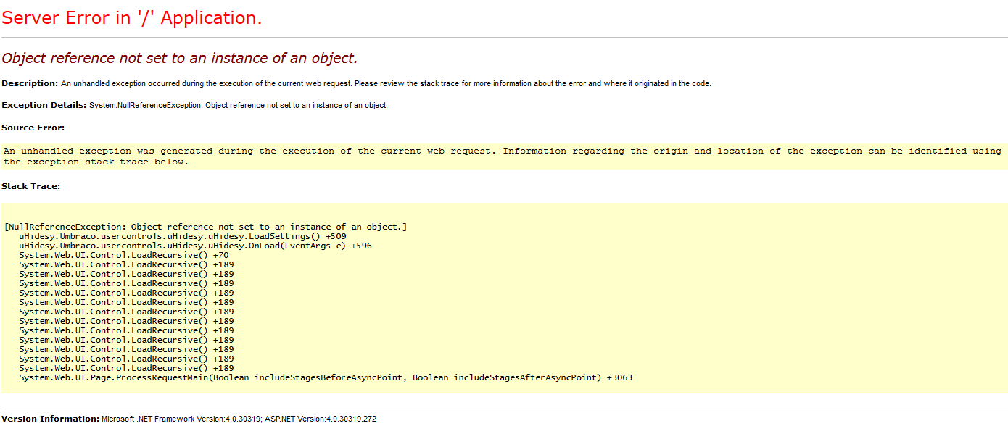This screenshot has width=1008, height=426.
Task: Click the uHidesy OnLoad(EventArgs e) +596 line
Action: tap(195, 246)
